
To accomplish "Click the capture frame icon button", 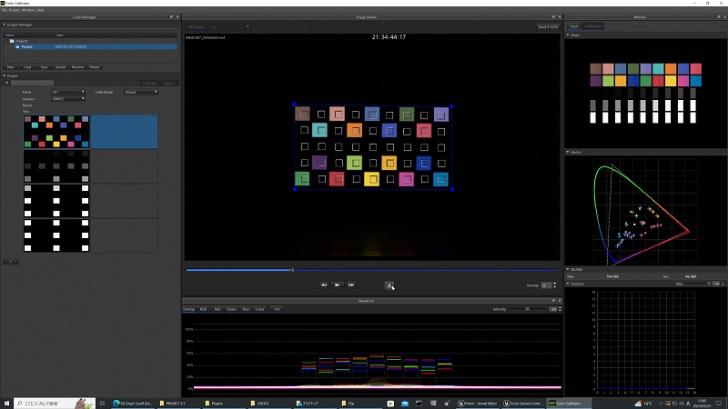I will pyautogui.click(x=389, y=284).
